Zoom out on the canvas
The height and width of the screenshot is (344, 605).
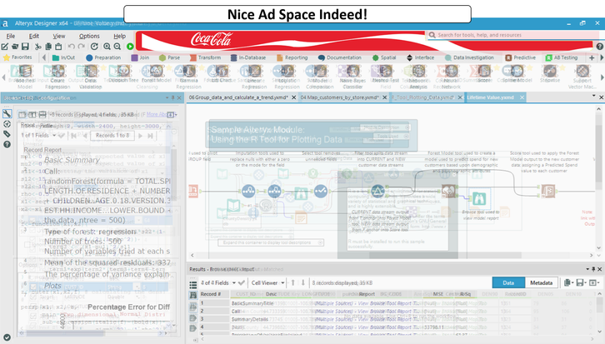[x=117, y=47]
